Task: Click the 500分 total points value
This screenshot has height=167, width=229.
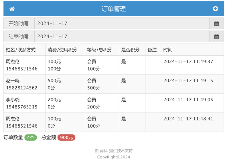Action: click(94, 88)
